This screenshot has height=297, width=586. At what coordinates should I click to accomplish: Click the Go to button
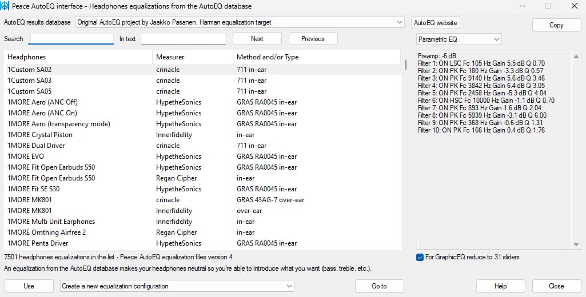pos(379,286)
